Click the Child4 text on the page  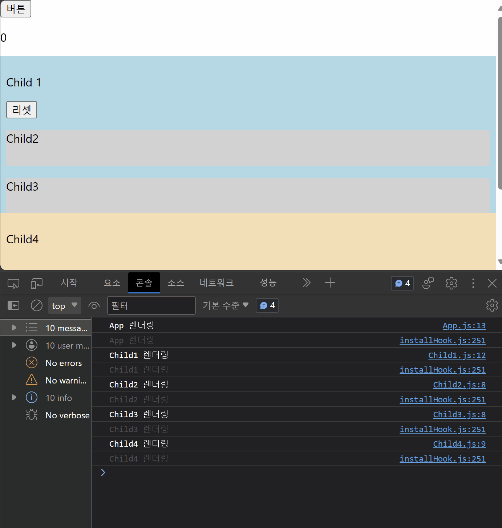22,239
